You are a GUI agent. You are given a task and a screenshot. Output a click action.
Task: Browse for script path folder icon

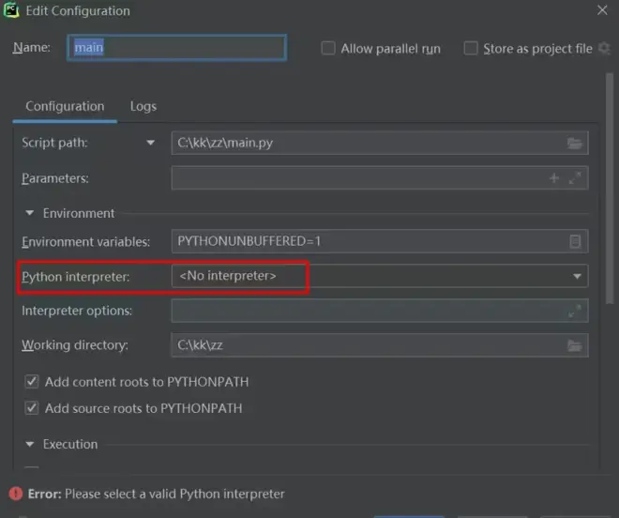coord(574,143)
